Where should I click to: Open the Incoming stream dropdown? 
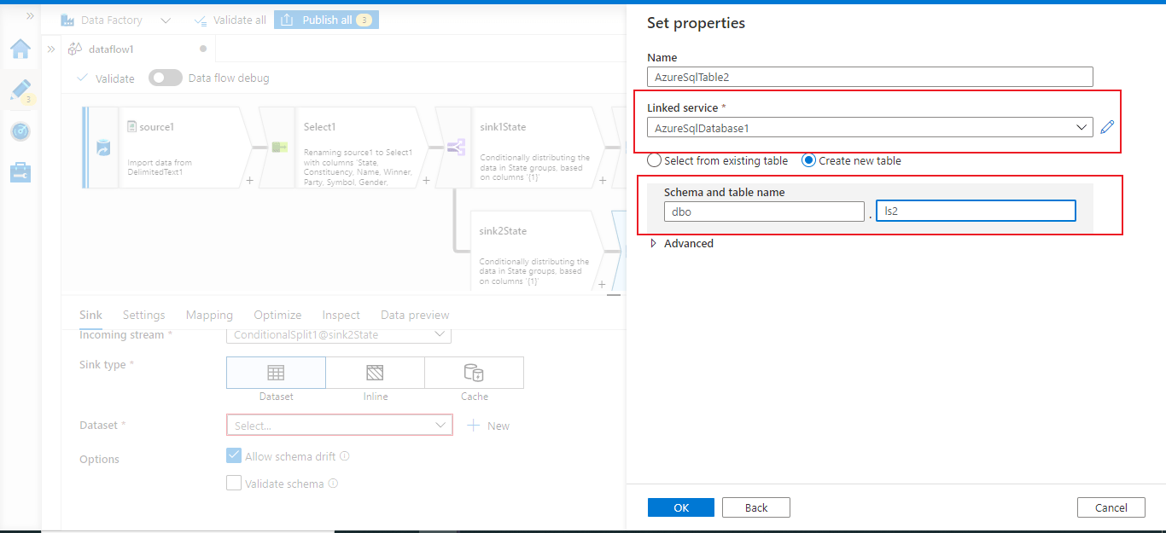[338, 334]
